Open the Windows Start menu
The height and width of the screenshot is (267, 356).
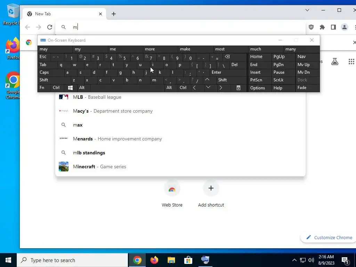(x=8, y=260)
